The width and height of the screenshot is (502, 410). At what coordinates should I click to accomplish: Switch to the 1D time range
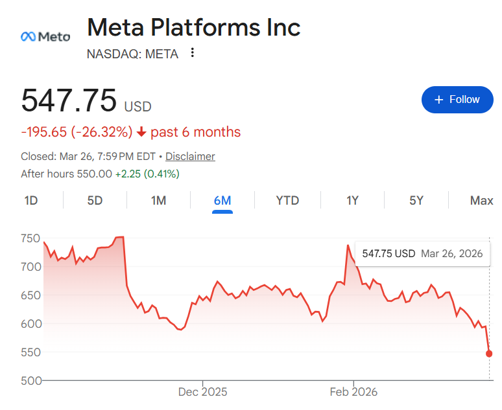pyautogui.click(x=31, y=201)
